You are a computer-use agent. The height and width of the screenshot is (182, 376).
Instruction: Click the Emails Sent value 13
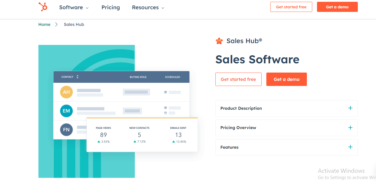point(178,135)
